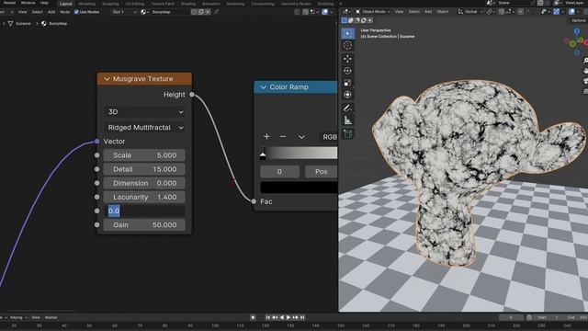588x331 pixels.
Task: Select the Add Cube tool
Action: [347, 133]
